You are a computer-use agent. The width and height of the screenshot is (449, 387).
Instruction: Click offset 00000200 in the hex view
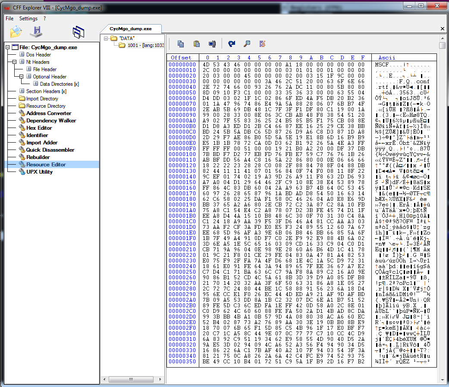click(x=182, y=244)
